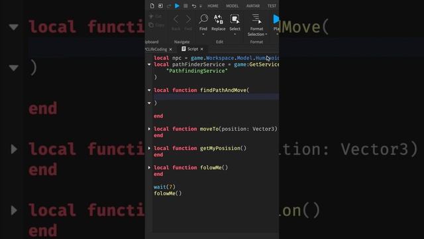Click the findPathAndMove function name
The height and width of the screenshot is (239, 424).
(x=223, y=90)
